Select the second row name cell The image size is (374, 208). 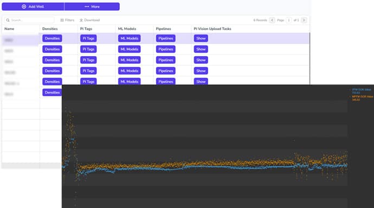click(21, 51)
